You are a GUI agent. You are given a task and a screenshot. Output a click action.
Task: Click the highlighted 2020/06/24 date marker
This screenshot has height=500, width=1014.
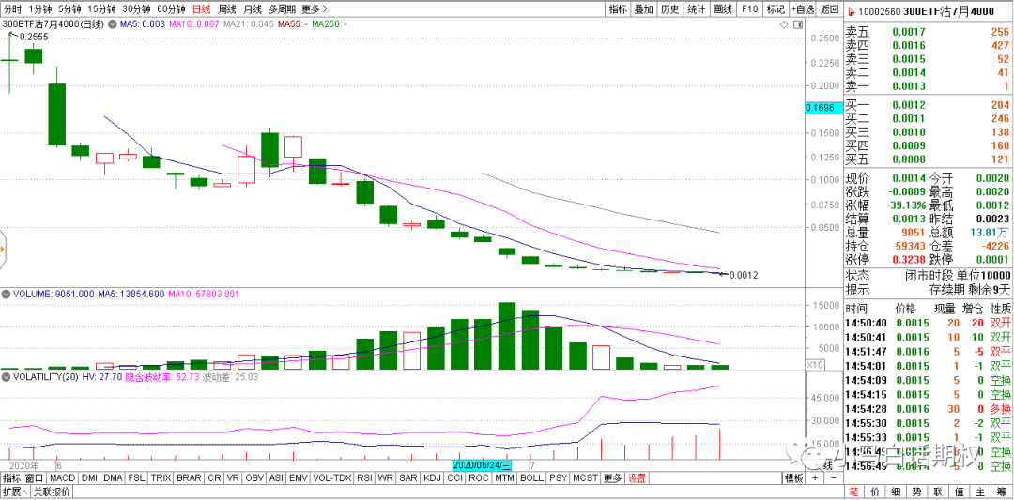point(483,465)
